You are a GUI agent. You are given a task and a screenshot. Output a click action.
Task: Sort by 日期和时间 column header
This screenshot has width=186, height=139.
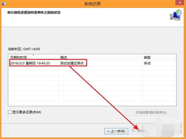pos(34,57)
